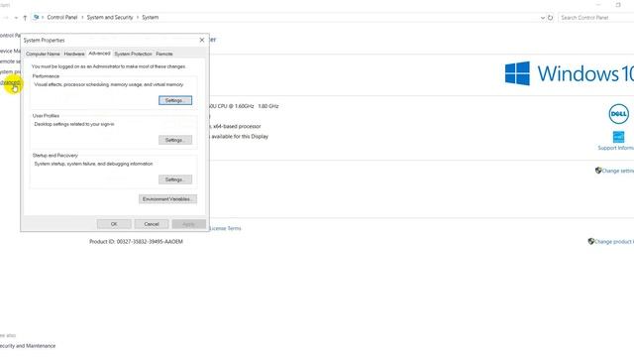Select the Advanced tab
This screenshot has height=357, width=634.
coord(99,54)
